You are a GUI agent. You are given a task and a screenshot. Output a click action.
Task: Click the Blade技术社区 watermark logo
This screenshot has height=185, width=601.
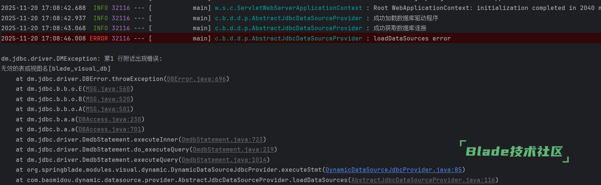pyautogui.click(x=514, y=152)
